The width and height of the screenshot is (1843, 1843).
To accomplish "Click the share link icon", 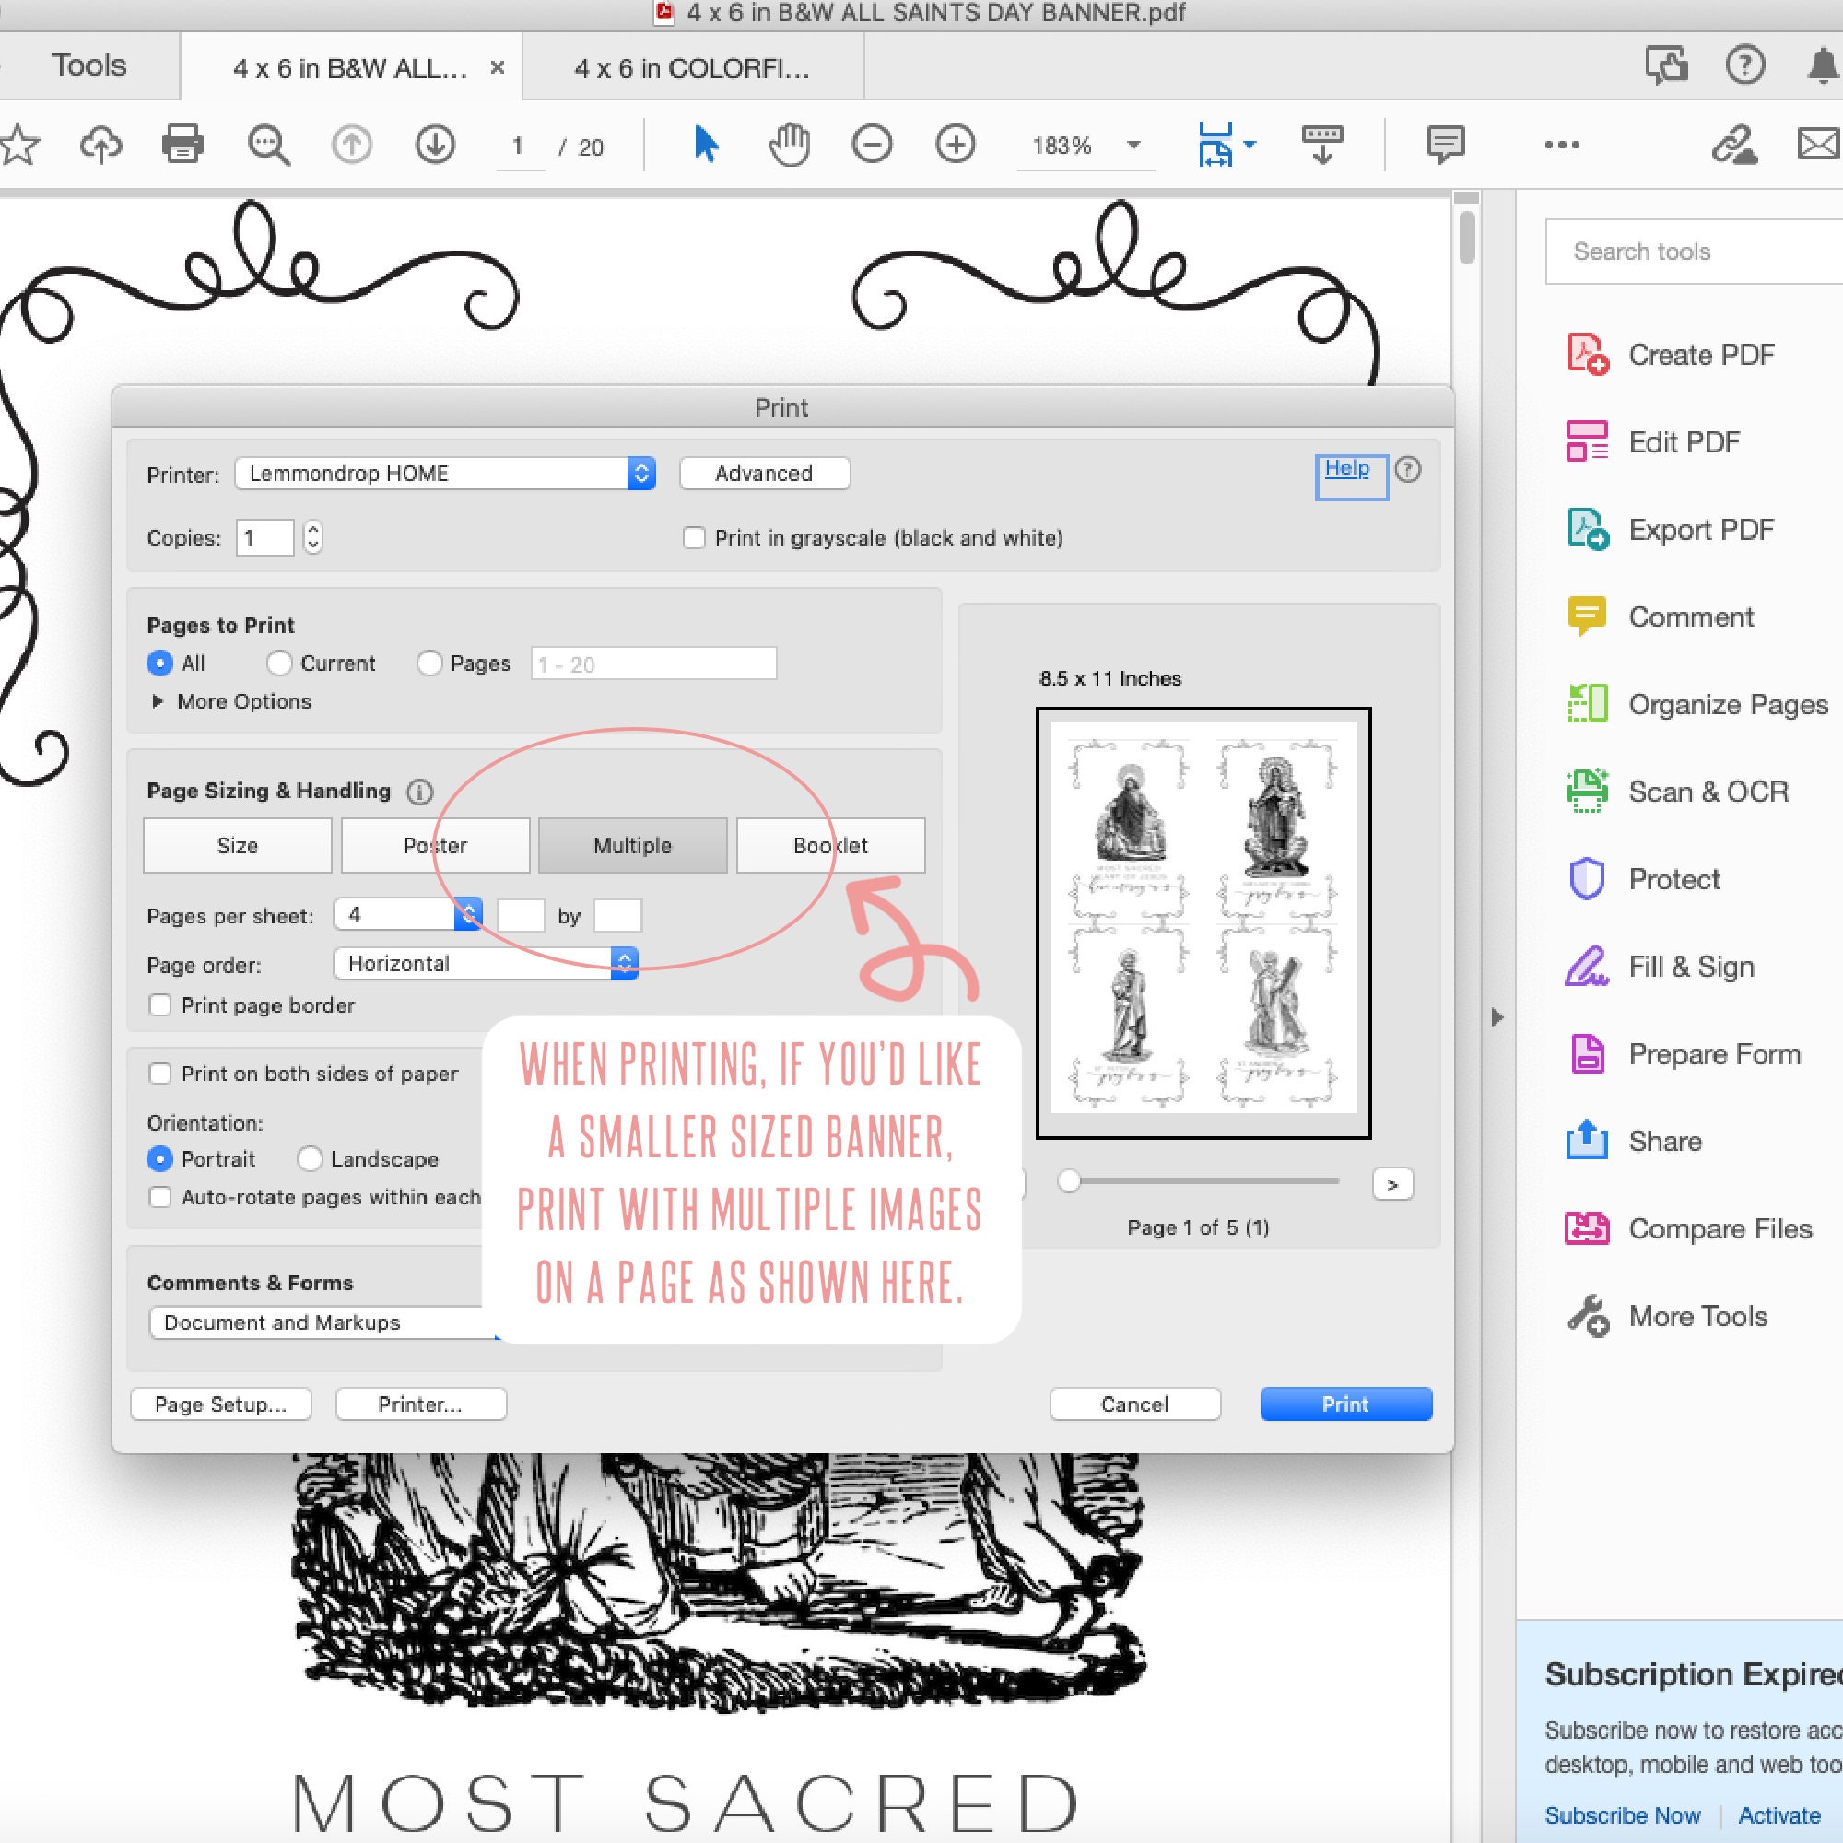I will (1733, 145).
